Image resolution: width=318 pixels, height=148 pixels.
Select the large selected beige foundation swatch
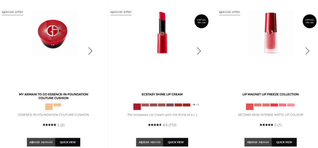pos(49,107)
